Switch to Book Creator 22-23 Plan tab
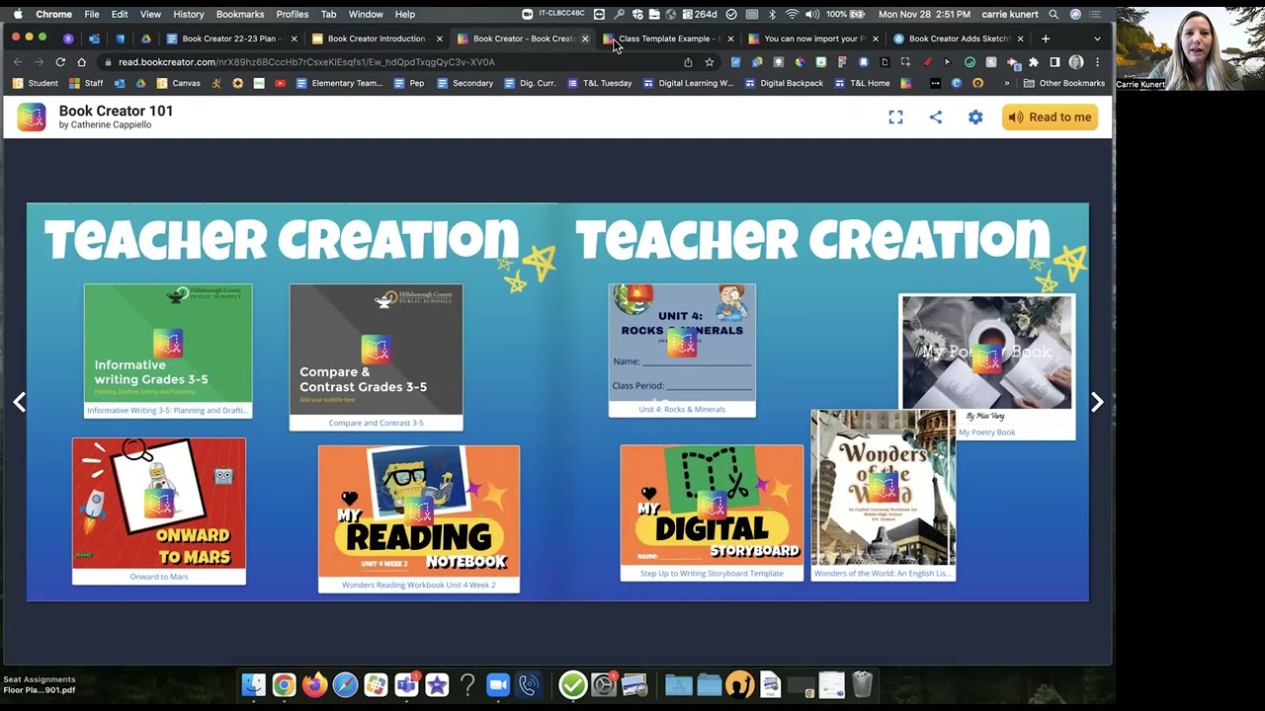The image size is (1265, 711). pyautogui.click(x=229, y=39)
